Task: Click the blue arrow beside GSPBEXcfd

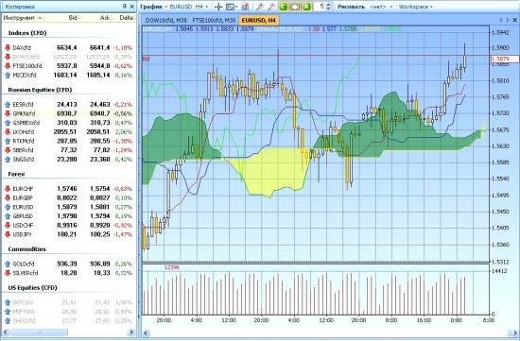Action: (x=8, y=123)
